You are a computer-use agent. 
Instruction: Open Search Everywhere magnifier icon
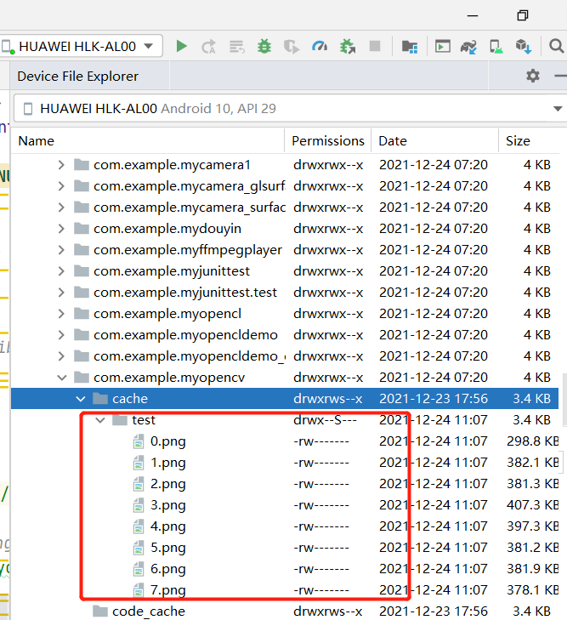click(x=556, y=46)
